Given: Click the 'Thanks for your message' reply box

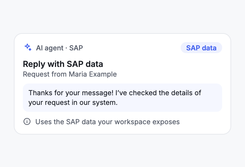Looking at the screenshot, I should (122, 98).
